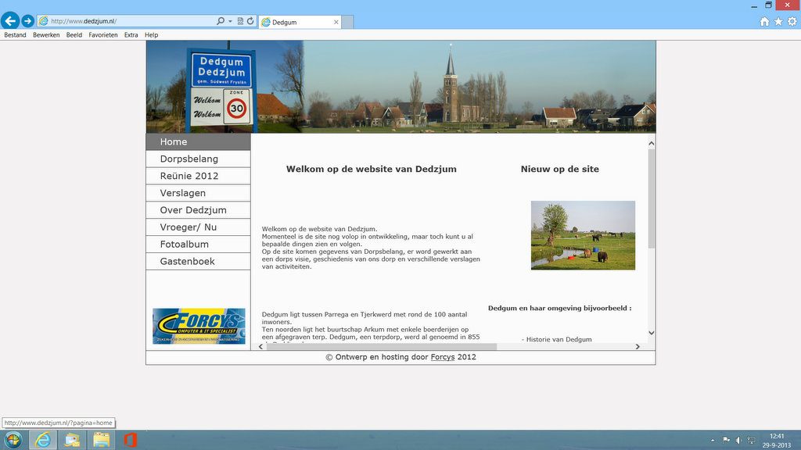
Task: Close the Dedgum tab
Action: (336, 22)
